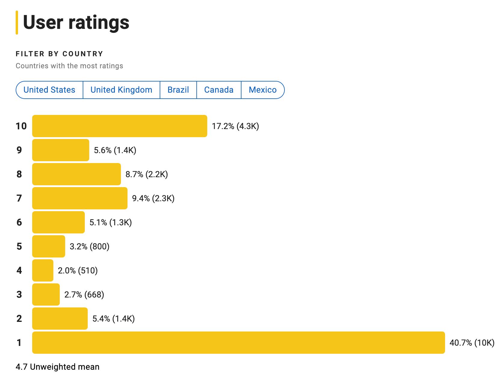Click the 17.2% (4.3K) label
The image size is (504, 373).
pos(235,126)
